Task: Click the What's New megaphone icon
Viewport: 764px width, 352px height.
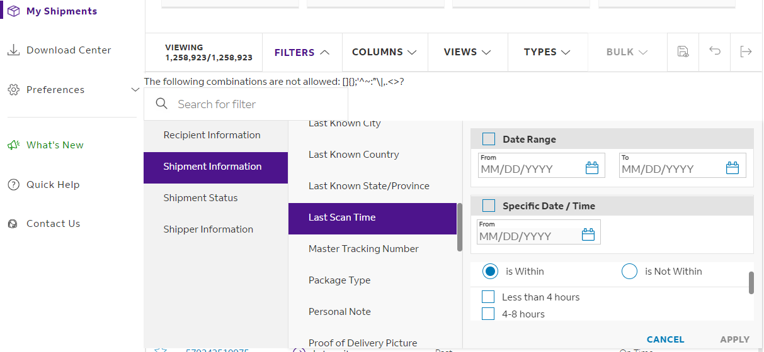Action: pos(13,145)
